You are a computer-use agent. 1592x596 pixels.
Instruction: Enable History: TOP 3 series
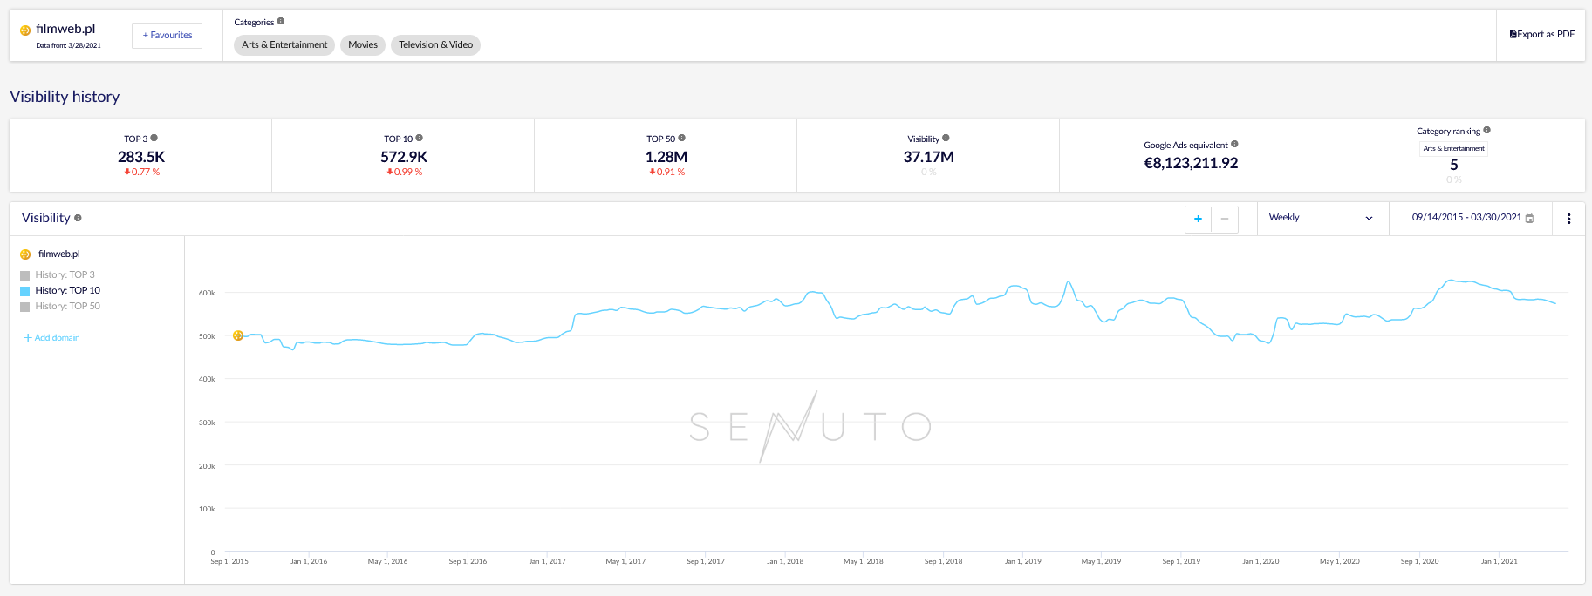(x=25, y=275)
